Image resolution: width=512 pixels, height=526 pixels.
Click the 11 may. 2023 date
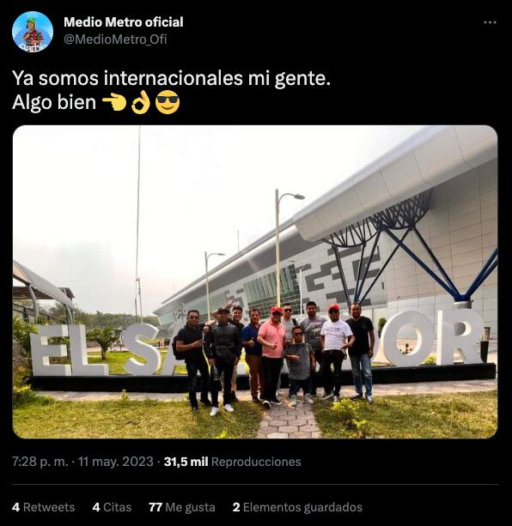point(116,462)
